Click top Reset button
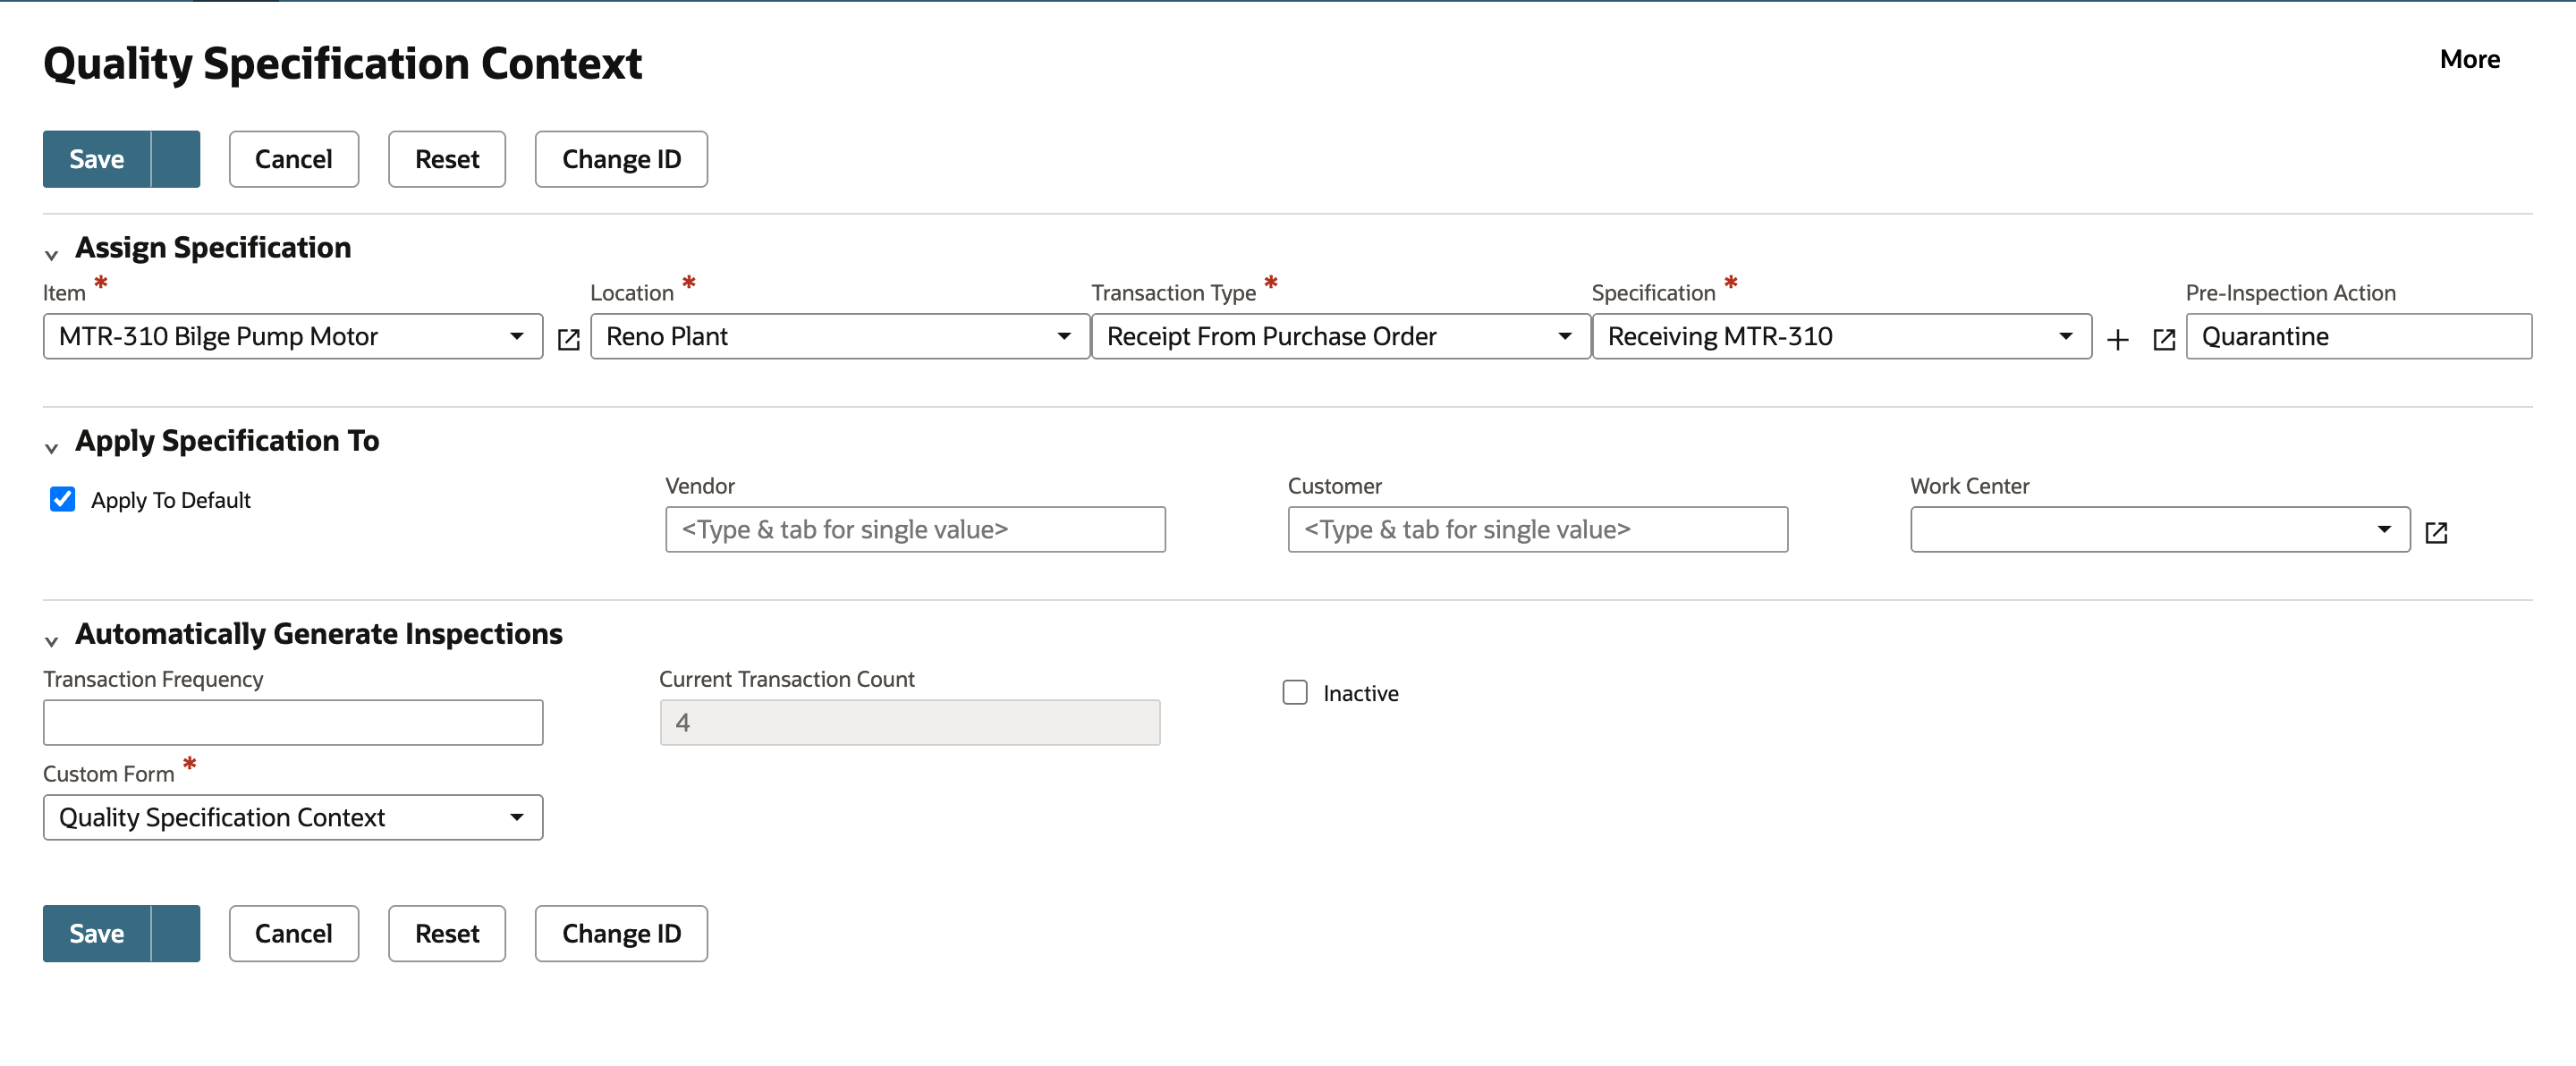2576x1066 pixels. [x=447, y=159]
